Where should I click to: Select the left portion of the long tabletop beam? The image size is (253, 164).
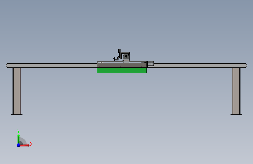click(x=51, y=66)
